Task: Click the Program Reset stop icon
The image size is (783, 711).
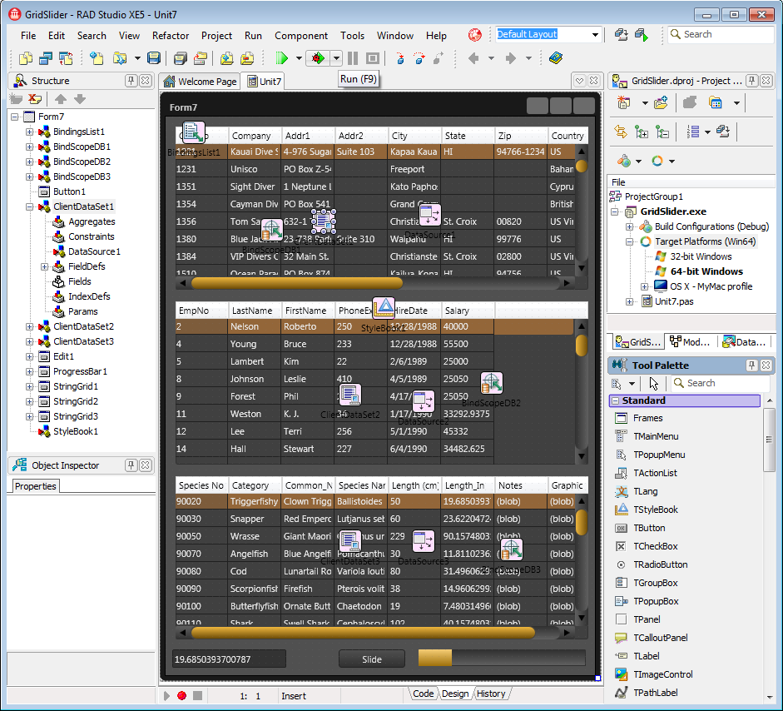Action: 373,58
